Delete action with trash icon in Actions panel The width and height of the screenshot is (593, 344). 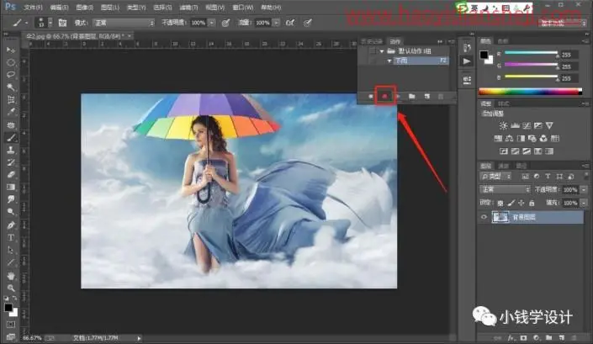(x=441, y=97)
